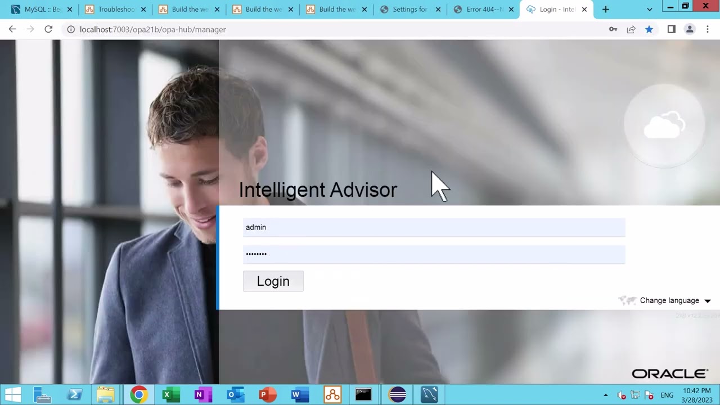720x405 pixels.
Task: Open Excel from taskbar
Action: [x=170, y=395]
